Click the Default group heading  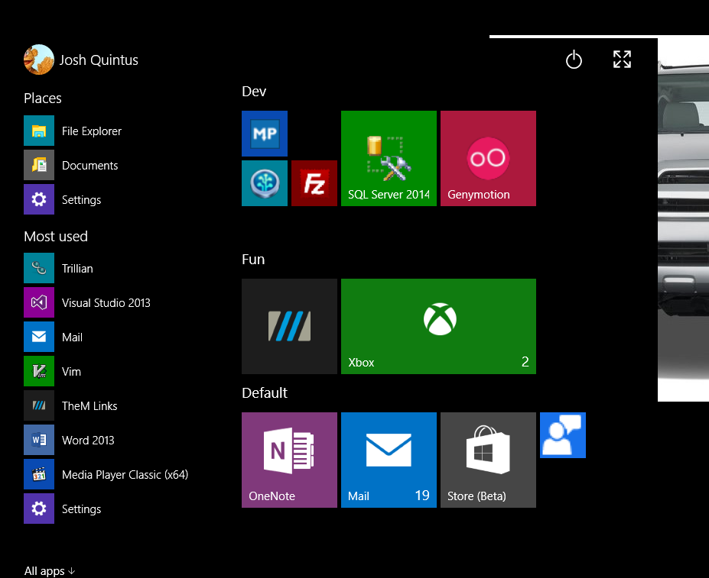point(265,393)
